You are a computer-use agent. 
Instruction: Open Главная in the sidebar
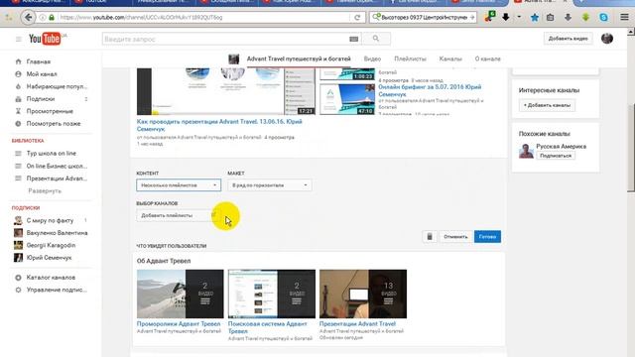tap(39, 61)
